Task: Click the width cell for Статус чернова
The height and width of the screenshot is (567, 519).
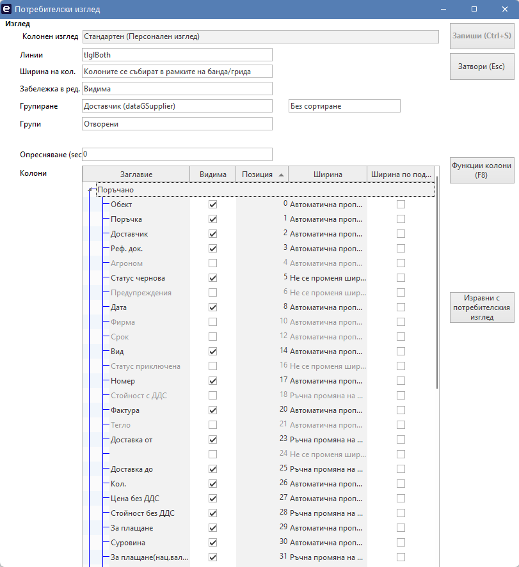Action: [x=328, y=278]
